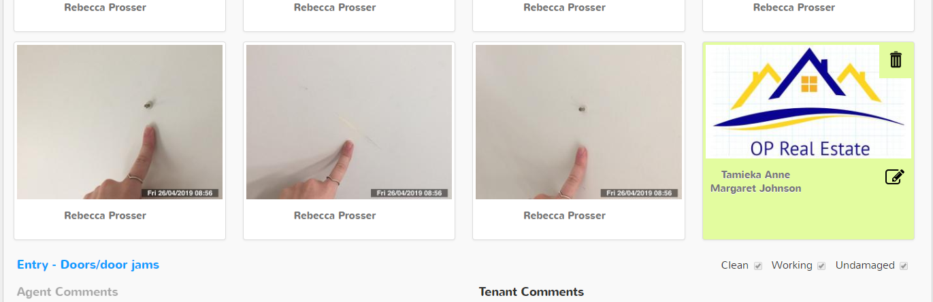Viewport: 933px width, 302px height.
Task: Open the Entry - Doors/door jams section link
Action: pyautogui.click(x=88, y=265)
